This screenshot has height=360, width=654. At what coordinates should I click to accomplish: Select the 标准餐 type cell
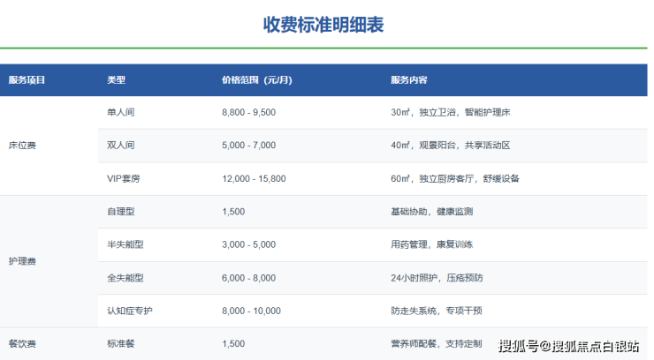coord(120,343)
